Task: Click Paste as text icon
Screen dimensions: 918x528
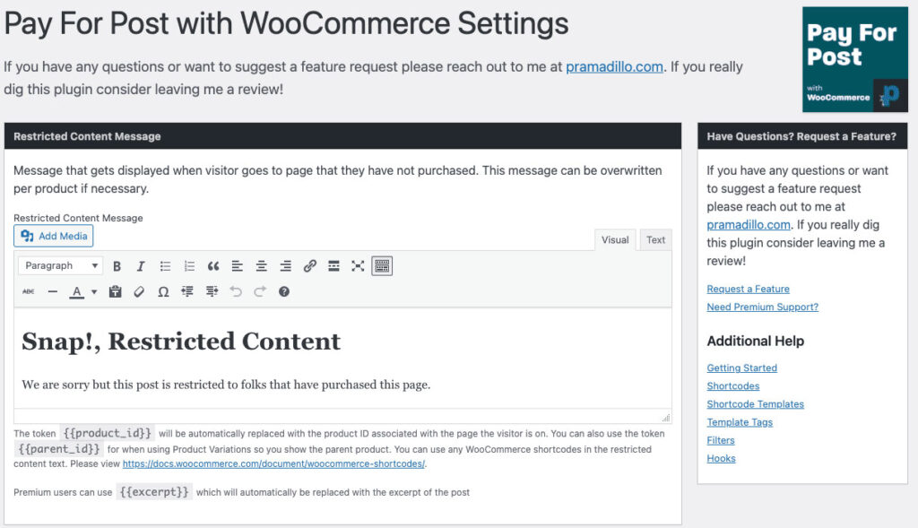Action: click(x=116, y=291)
